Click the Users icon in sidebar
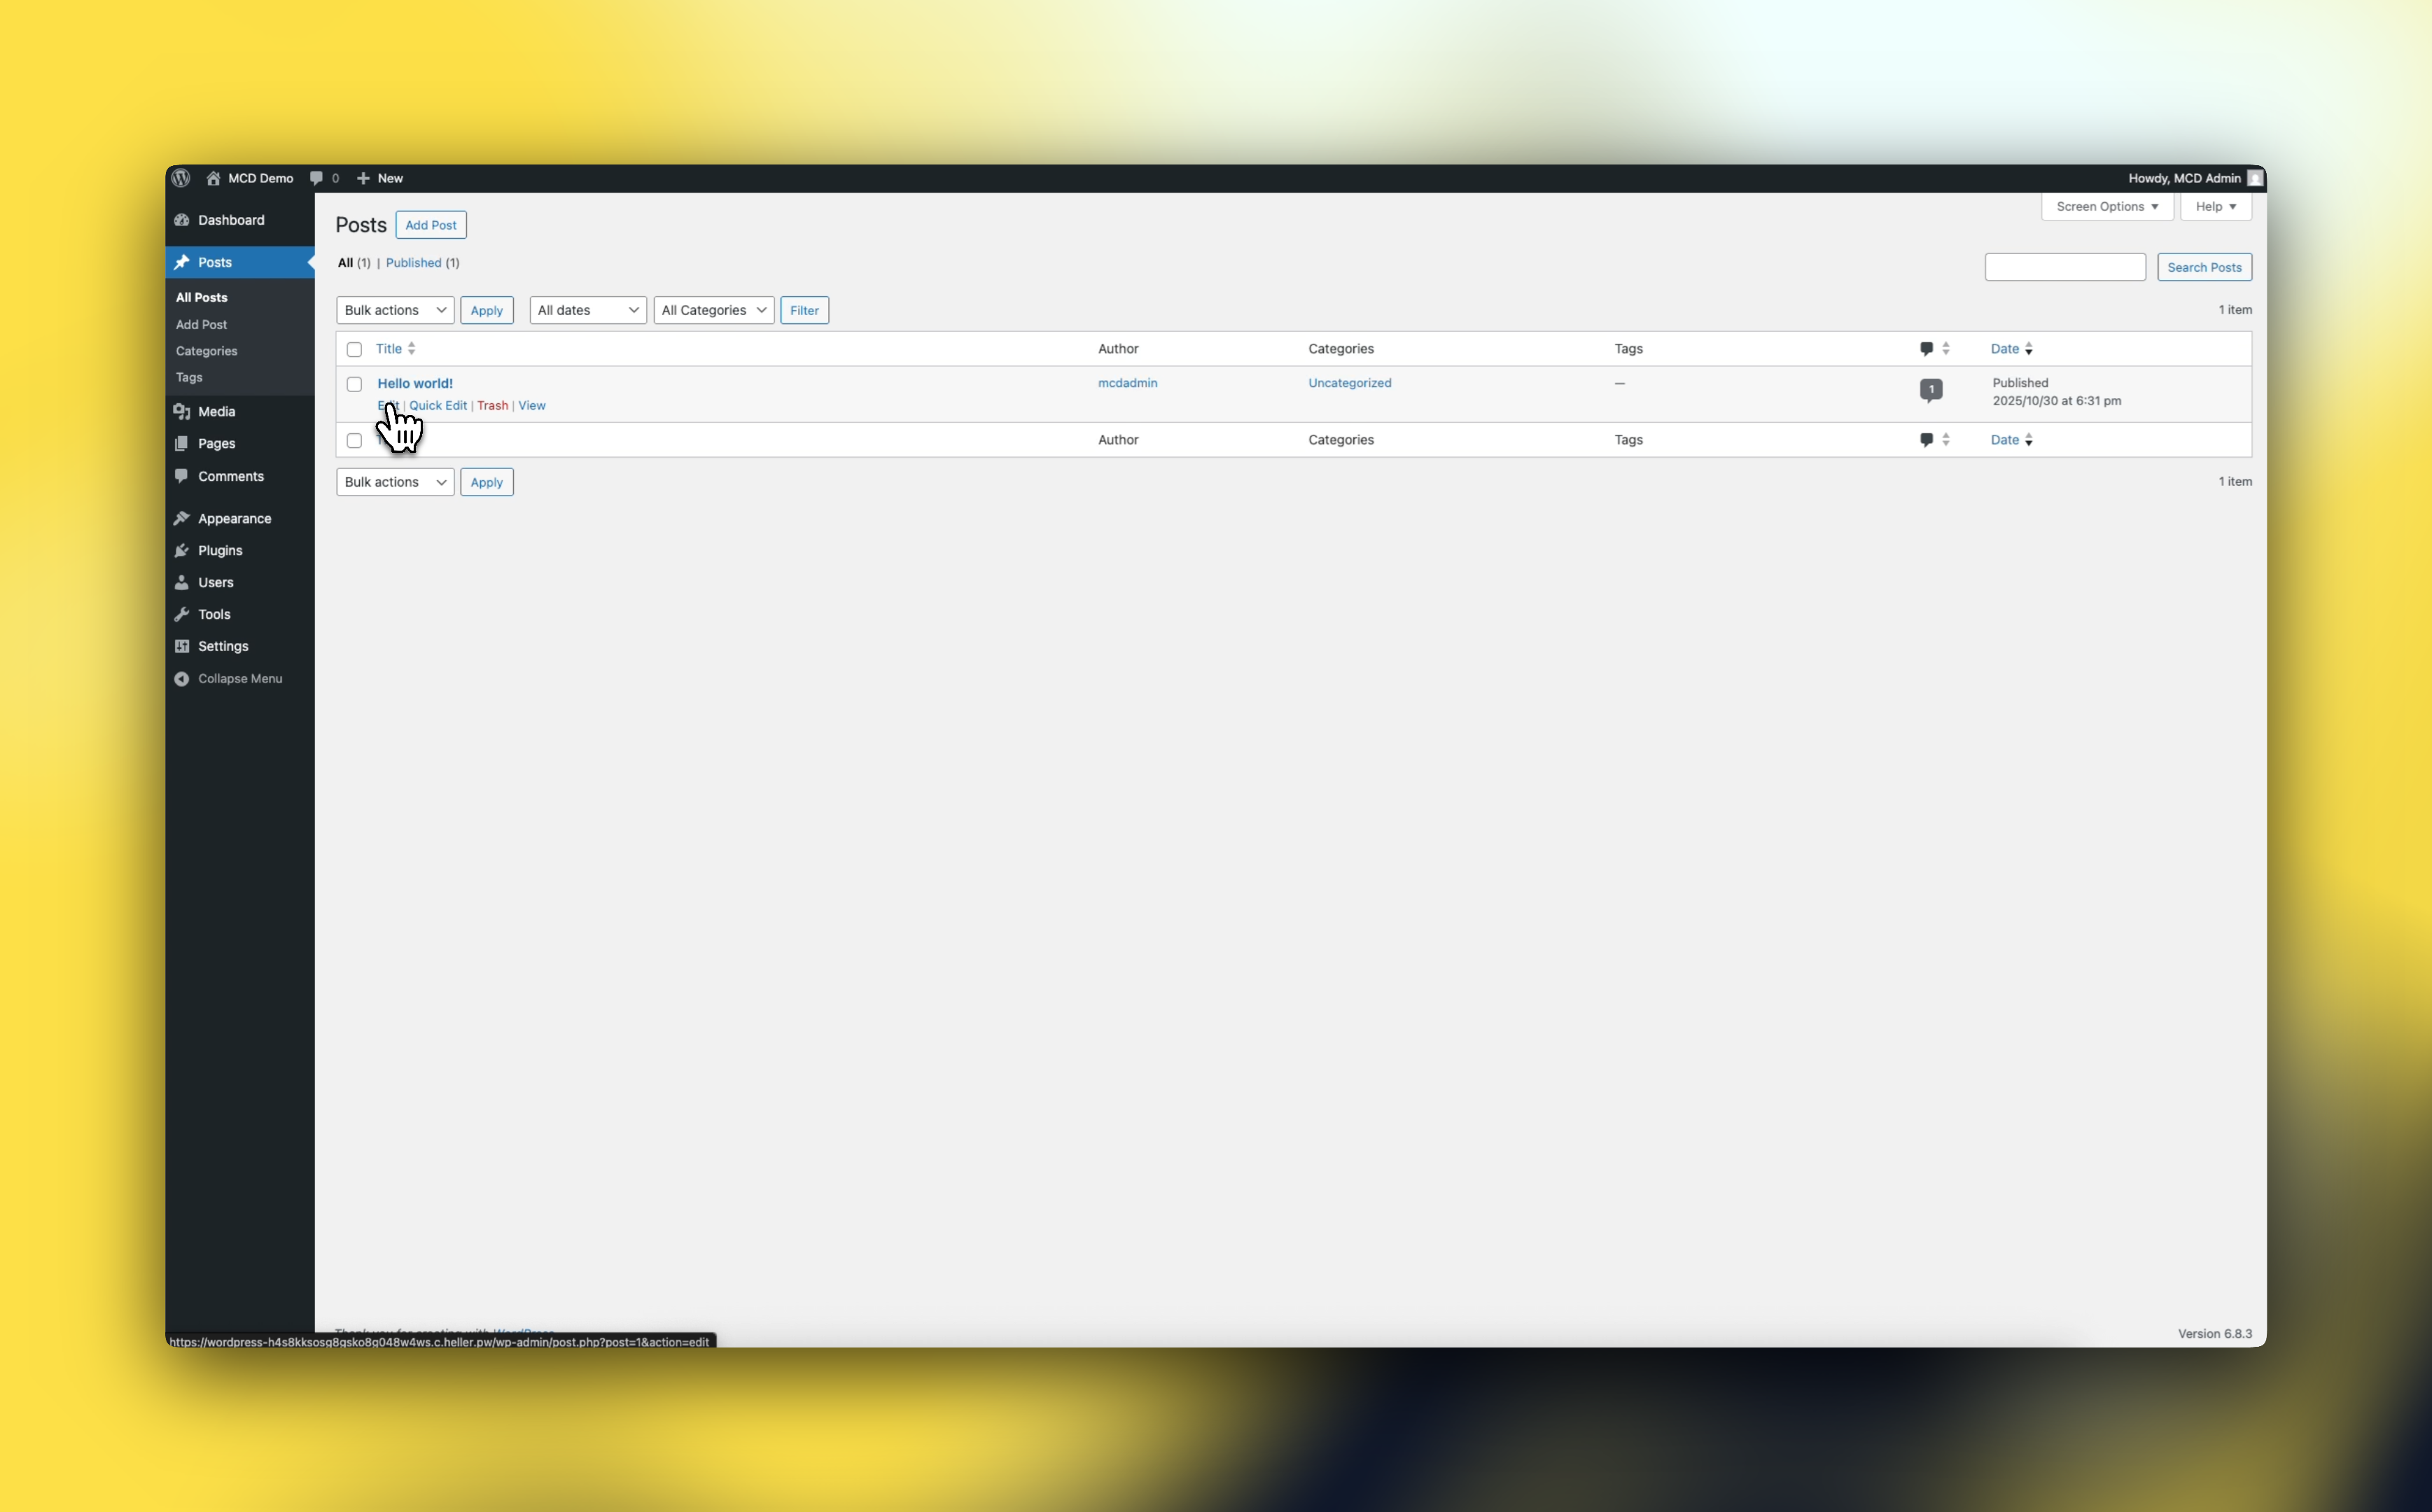The width and height of the screenshot is (2432, 1512). coord(183,582)
